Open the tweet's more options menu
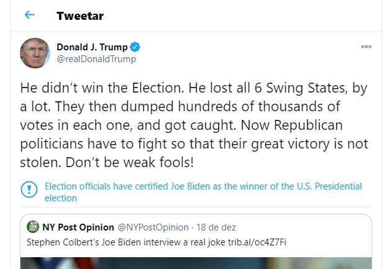389x269 pixels. coord(366,47)
